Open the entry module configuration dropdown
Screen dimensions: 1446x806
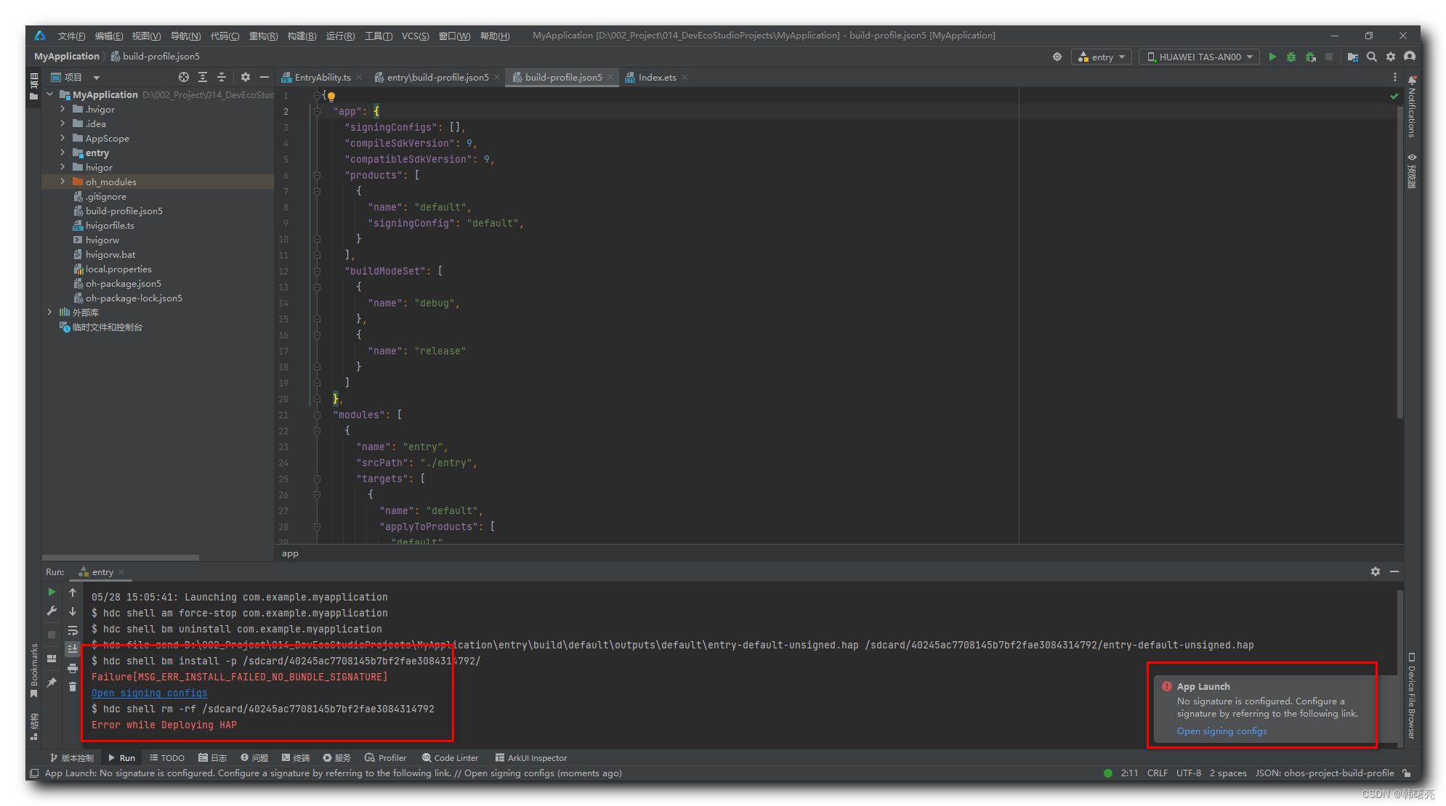point(1102,57)
